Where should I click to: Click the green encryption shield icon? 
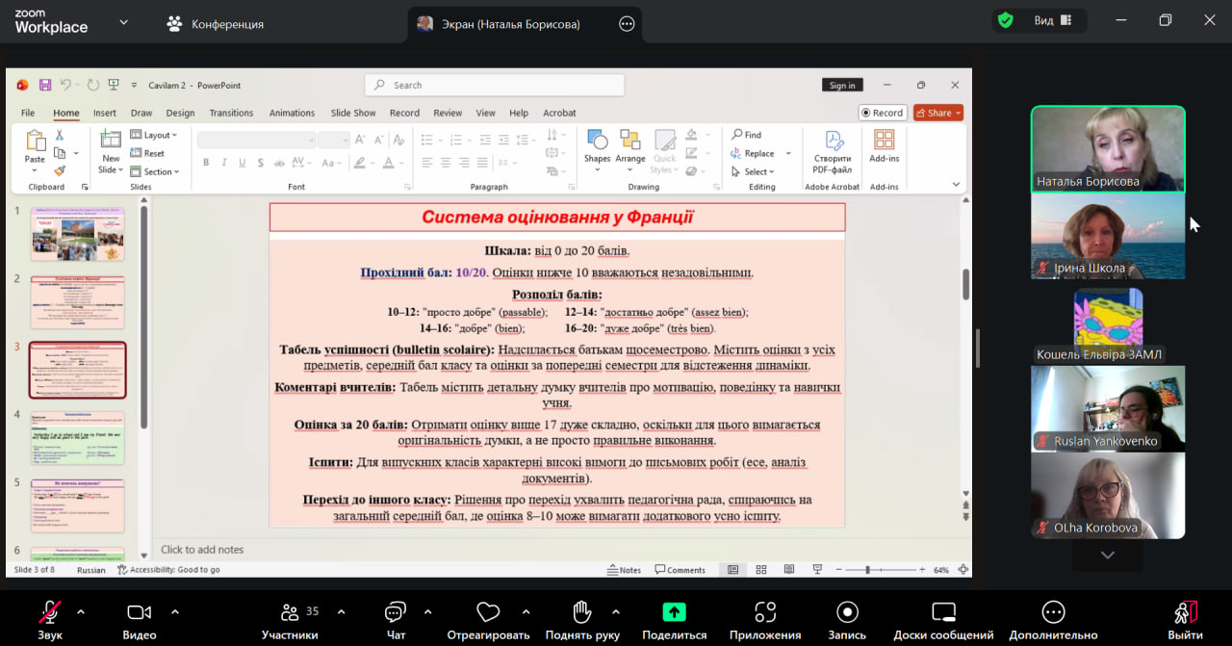(x=1006, y=20)
